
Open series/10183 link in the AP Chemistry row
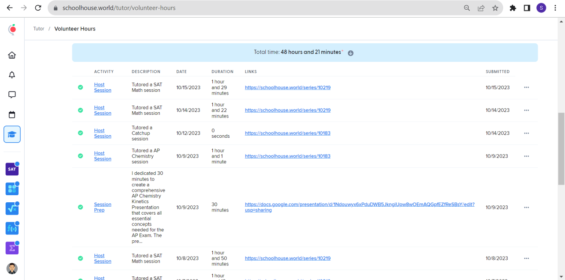click(287, 156)
